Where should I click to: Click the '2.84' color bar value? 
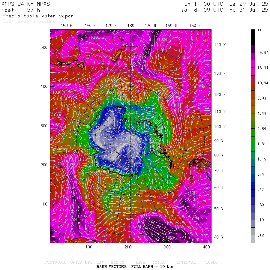[262, 129]
